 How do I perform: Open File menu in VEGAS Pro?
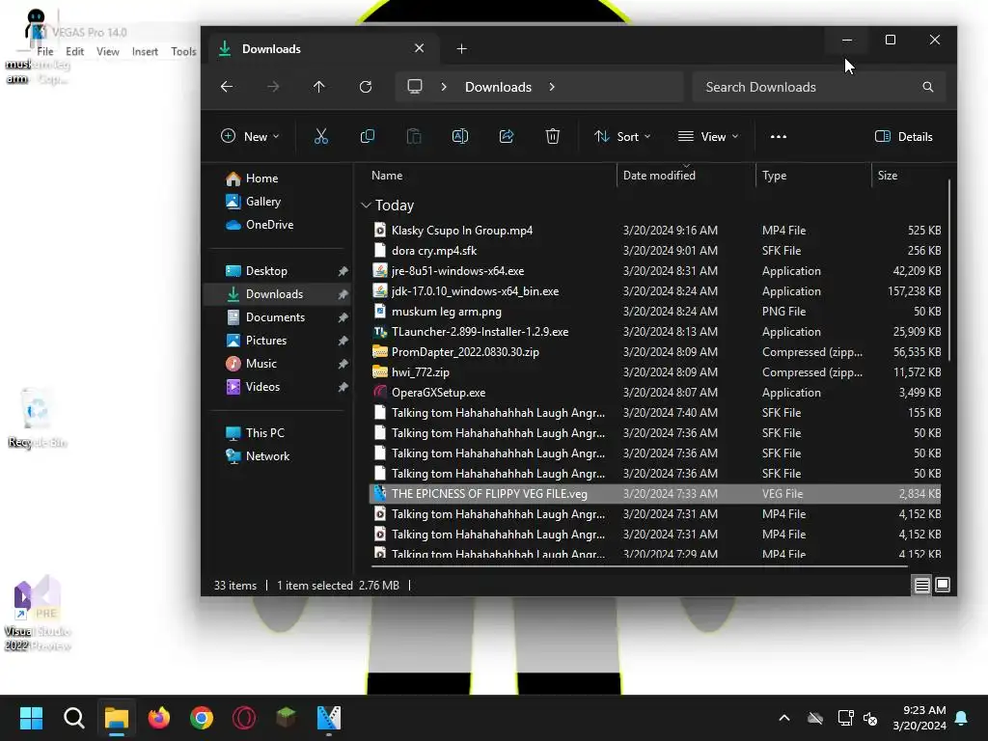click(x=44, y=52)
